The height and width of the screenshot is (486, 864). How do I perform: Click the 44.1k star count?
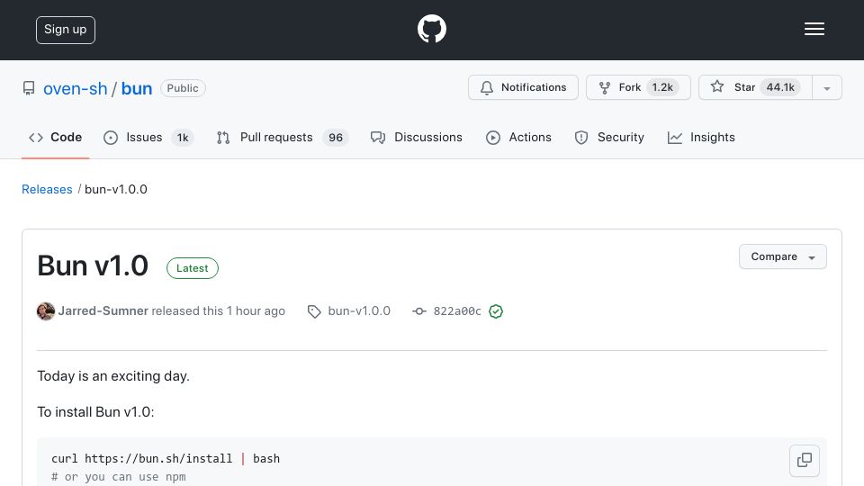[780, 87]
